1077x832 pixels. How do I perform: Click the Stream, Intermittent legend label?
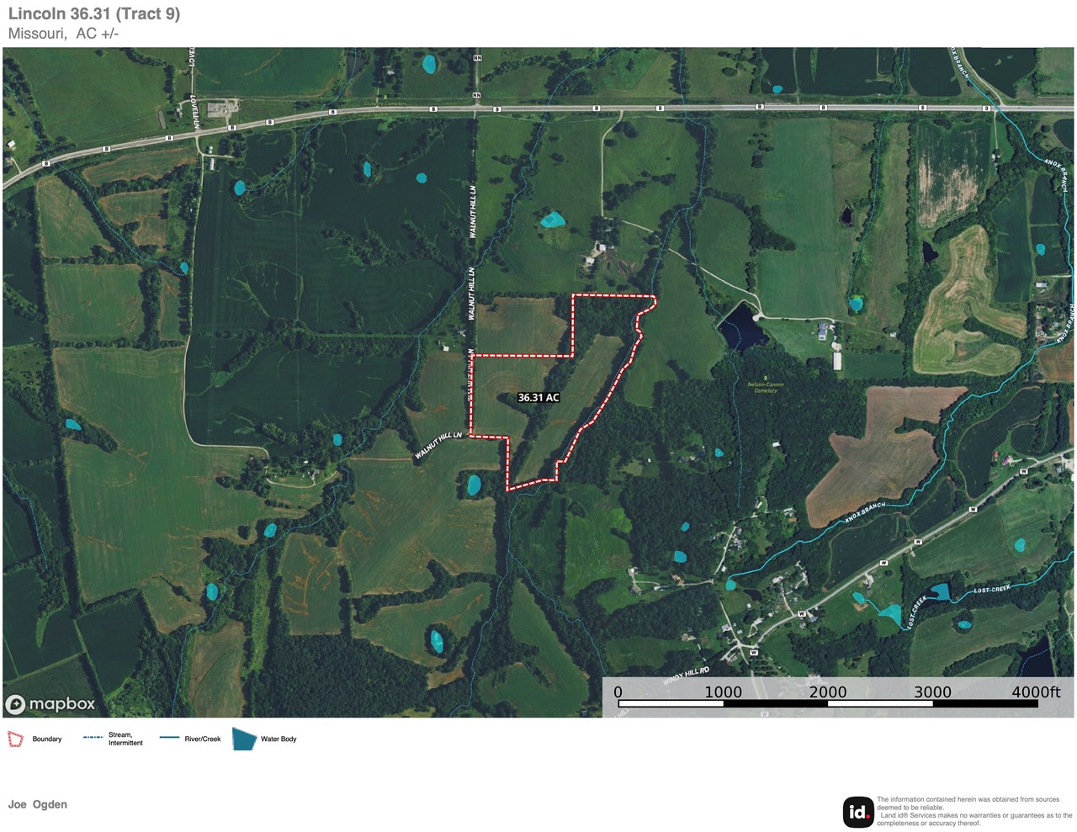point(125,739)
